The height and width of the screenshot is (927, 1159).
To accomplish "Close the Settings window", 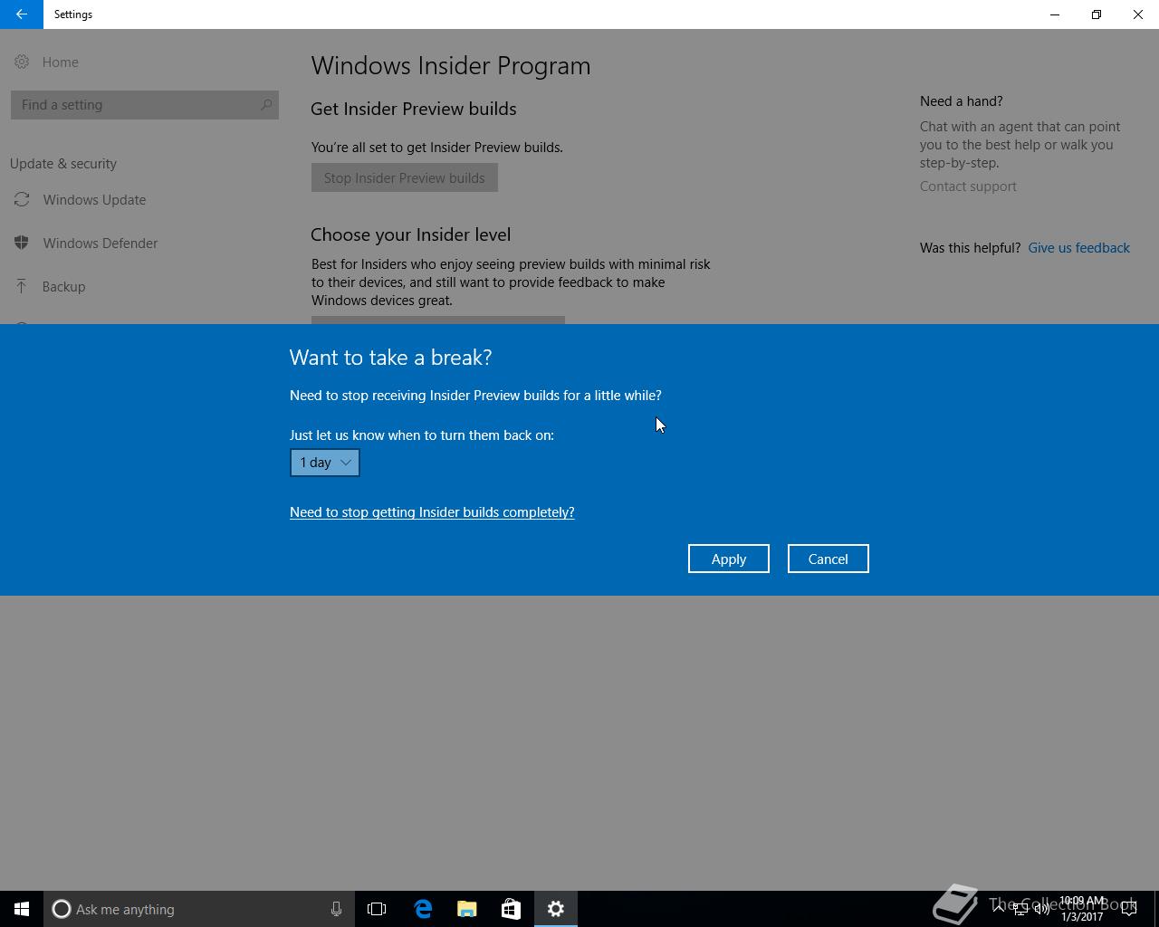I will (1138, 14).
